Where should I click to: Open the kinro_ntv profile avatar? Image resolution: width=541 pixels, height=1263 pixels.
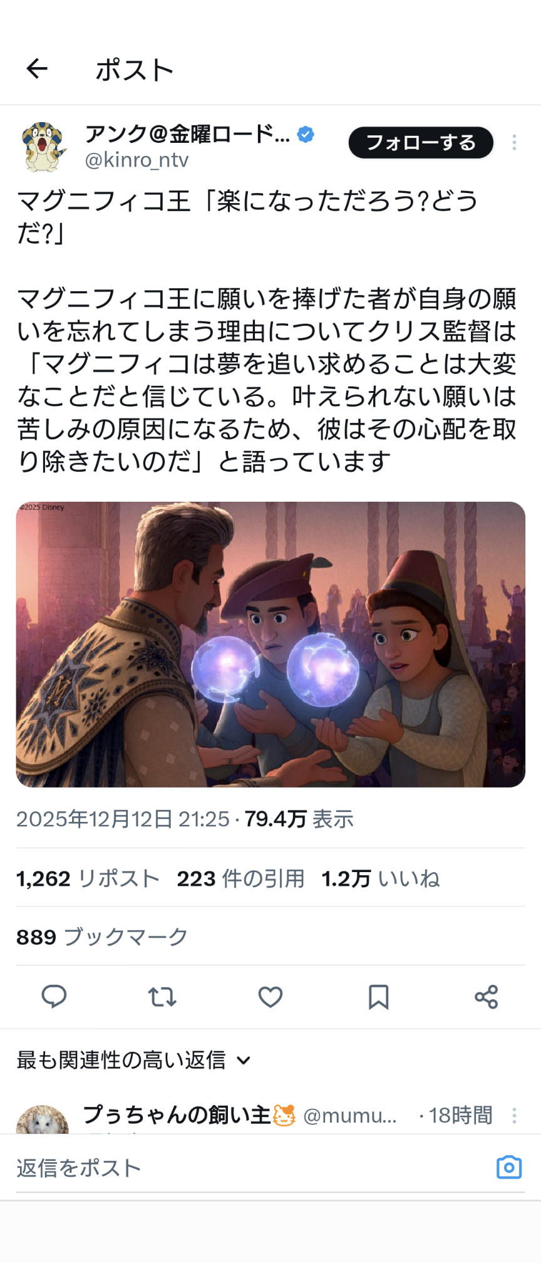point(43,147)
